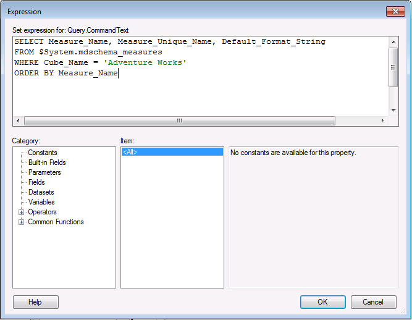
Task: Choose Fields in the Category list
Action: tap(36, 182)
